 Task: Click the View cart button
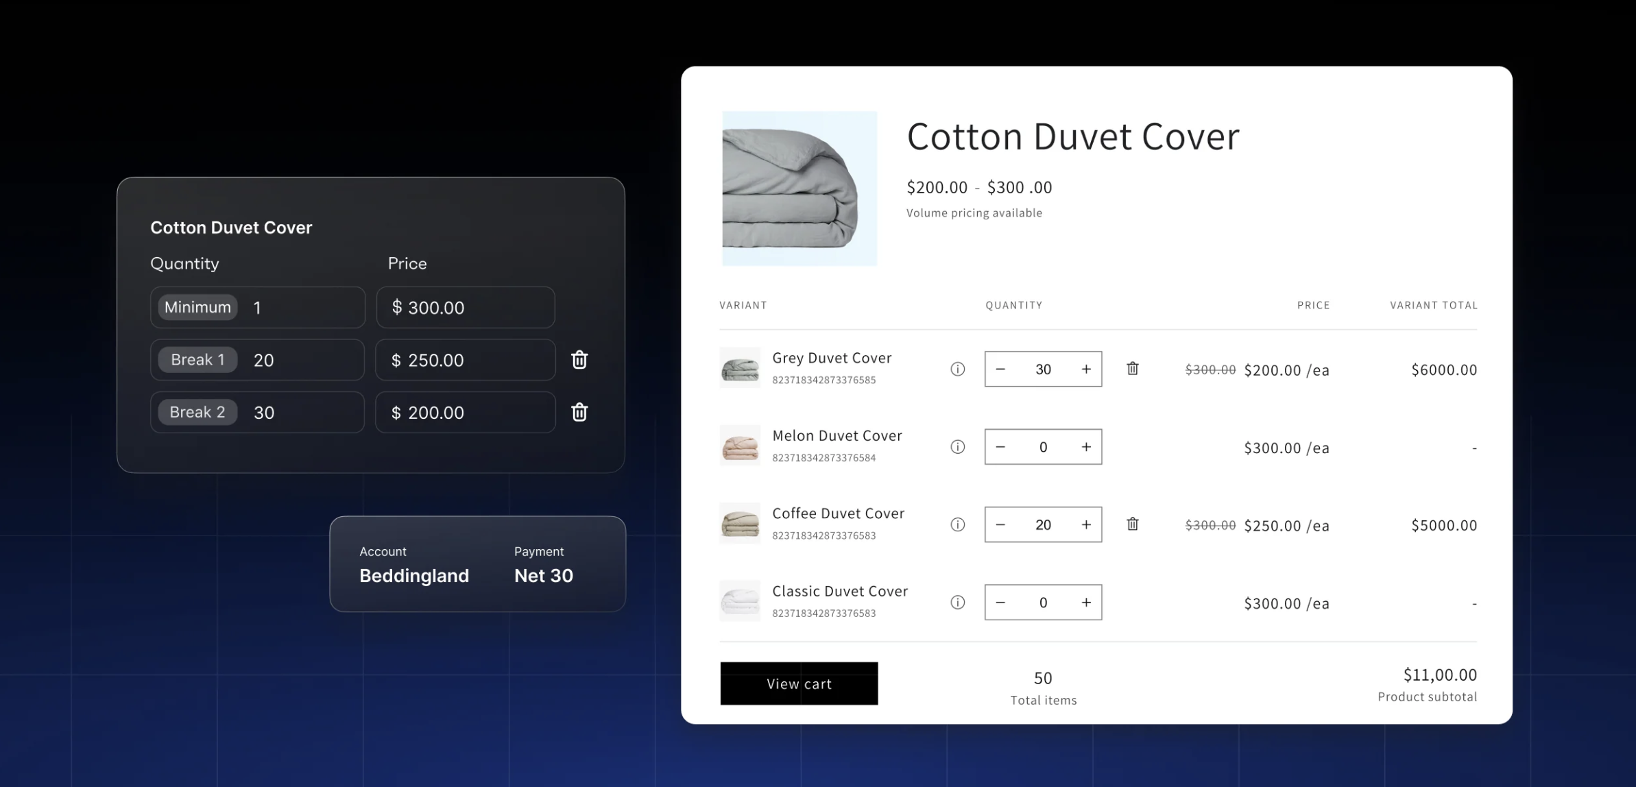tap(798, 683)
